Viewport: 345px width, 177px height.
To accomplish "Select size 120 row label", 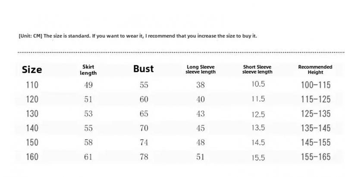I will 32,99.
